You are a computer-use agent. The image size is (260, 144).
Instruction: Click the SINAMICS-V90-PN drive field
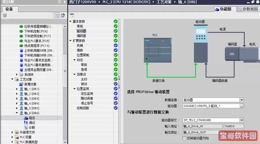[211, 106]
